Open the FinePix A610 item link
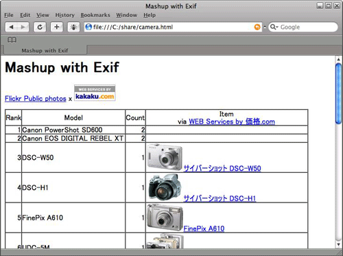 point(204,229)
